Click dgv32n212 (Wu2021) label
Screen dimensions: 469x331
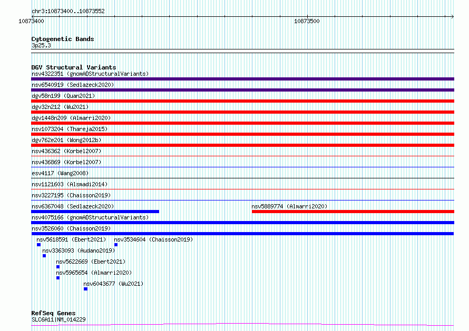(60, 107)
